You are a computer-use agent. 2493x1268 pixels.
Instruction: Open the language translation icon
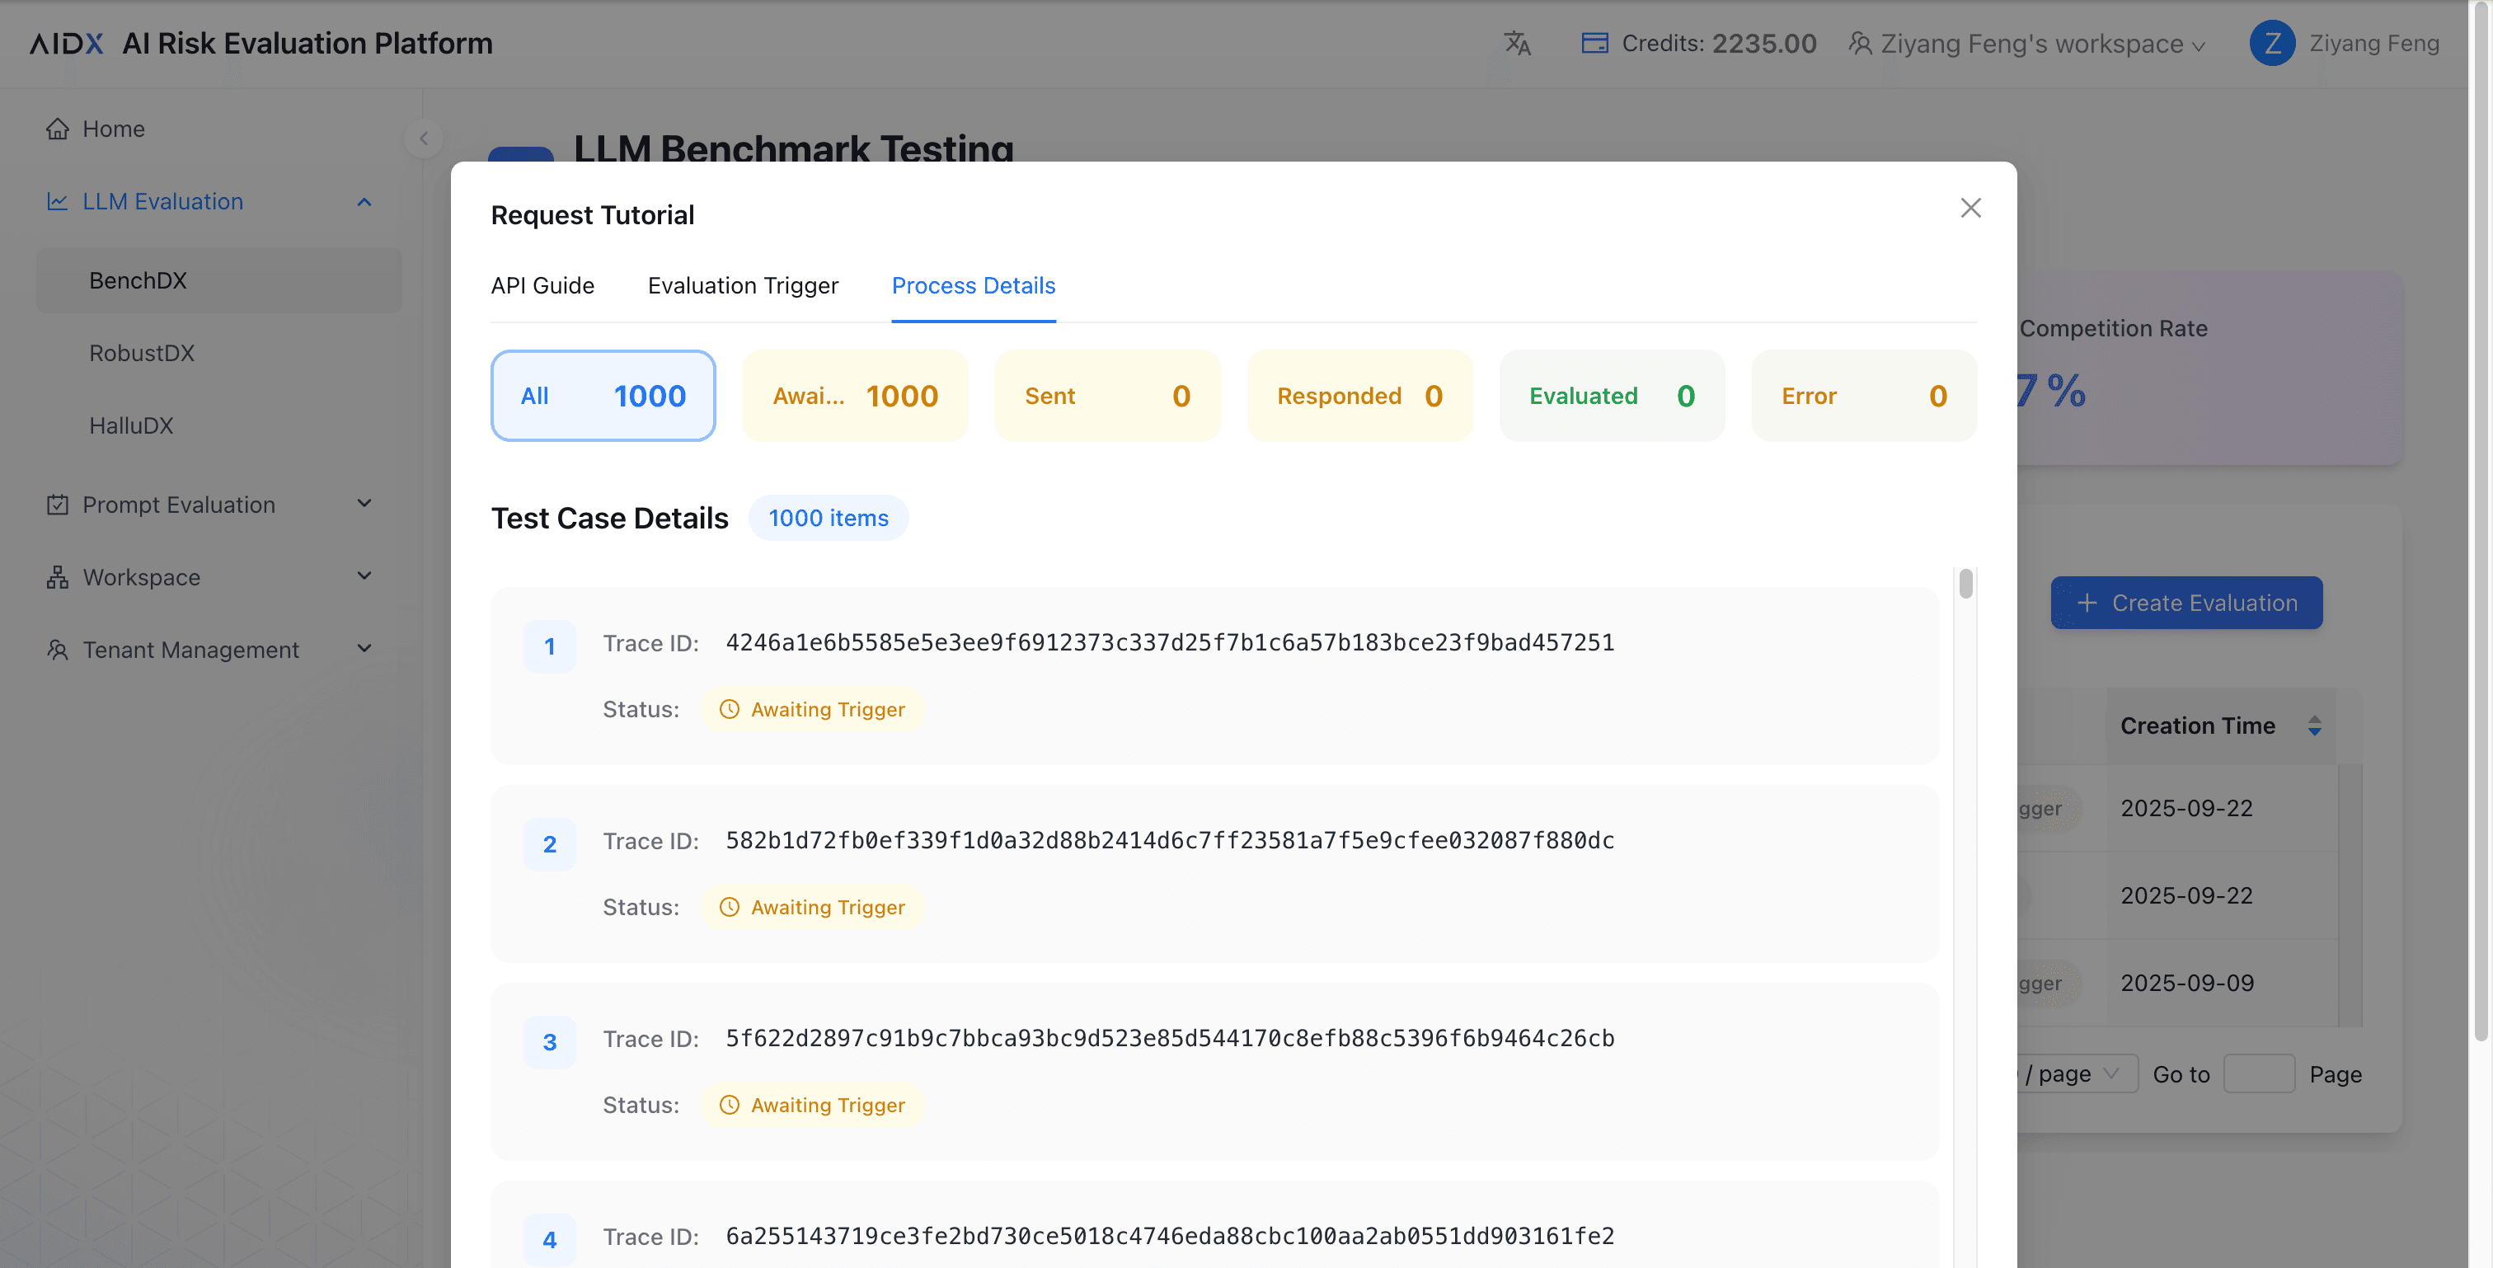point(1517,44)
